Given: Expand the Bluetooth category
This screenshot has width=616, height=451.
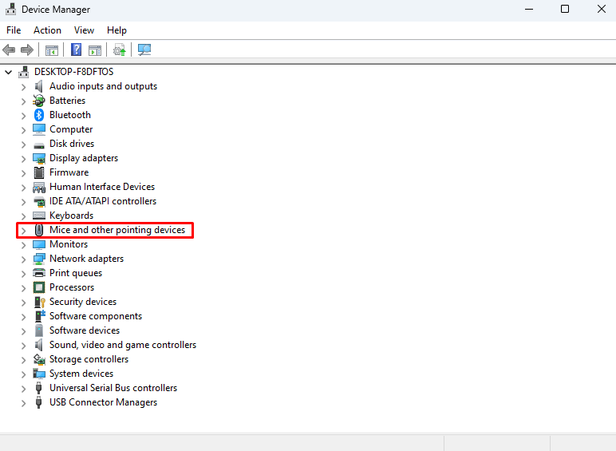Looking at the screenshot, I should coord(24,116).
